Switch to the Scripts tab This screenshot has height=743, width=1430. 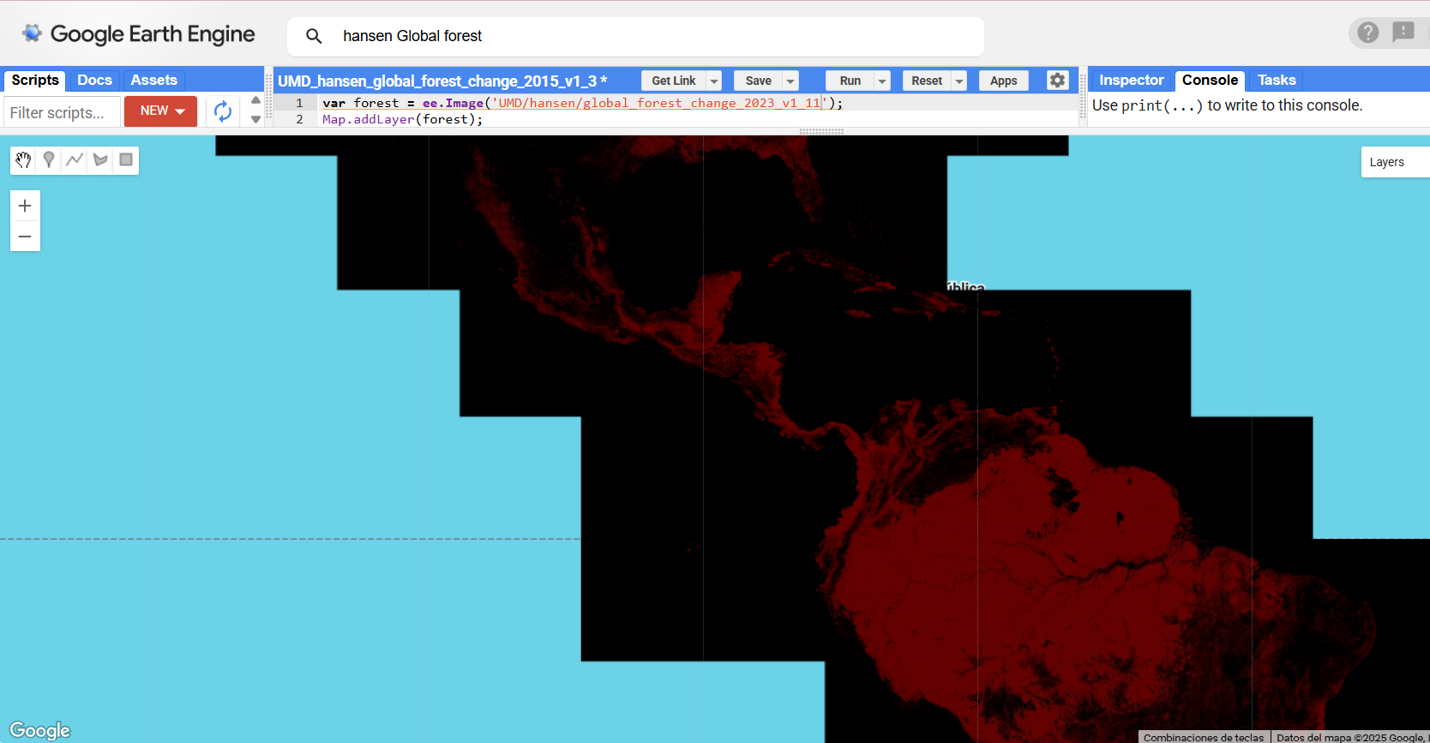[35, 80]
